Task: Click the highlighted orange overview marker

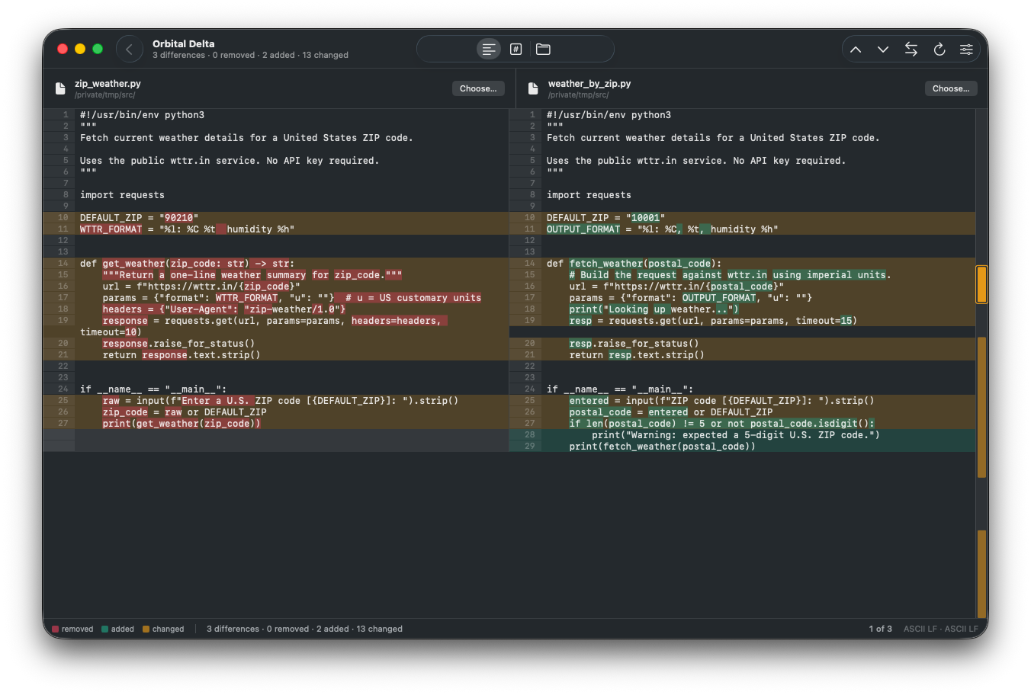Action: [x=982, y=284]
